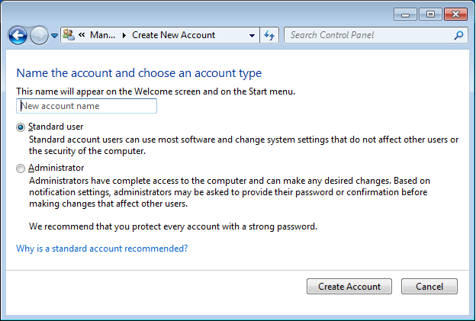Select the Create New Account breadcrumb
476x321 pixels.
(173, 35)
